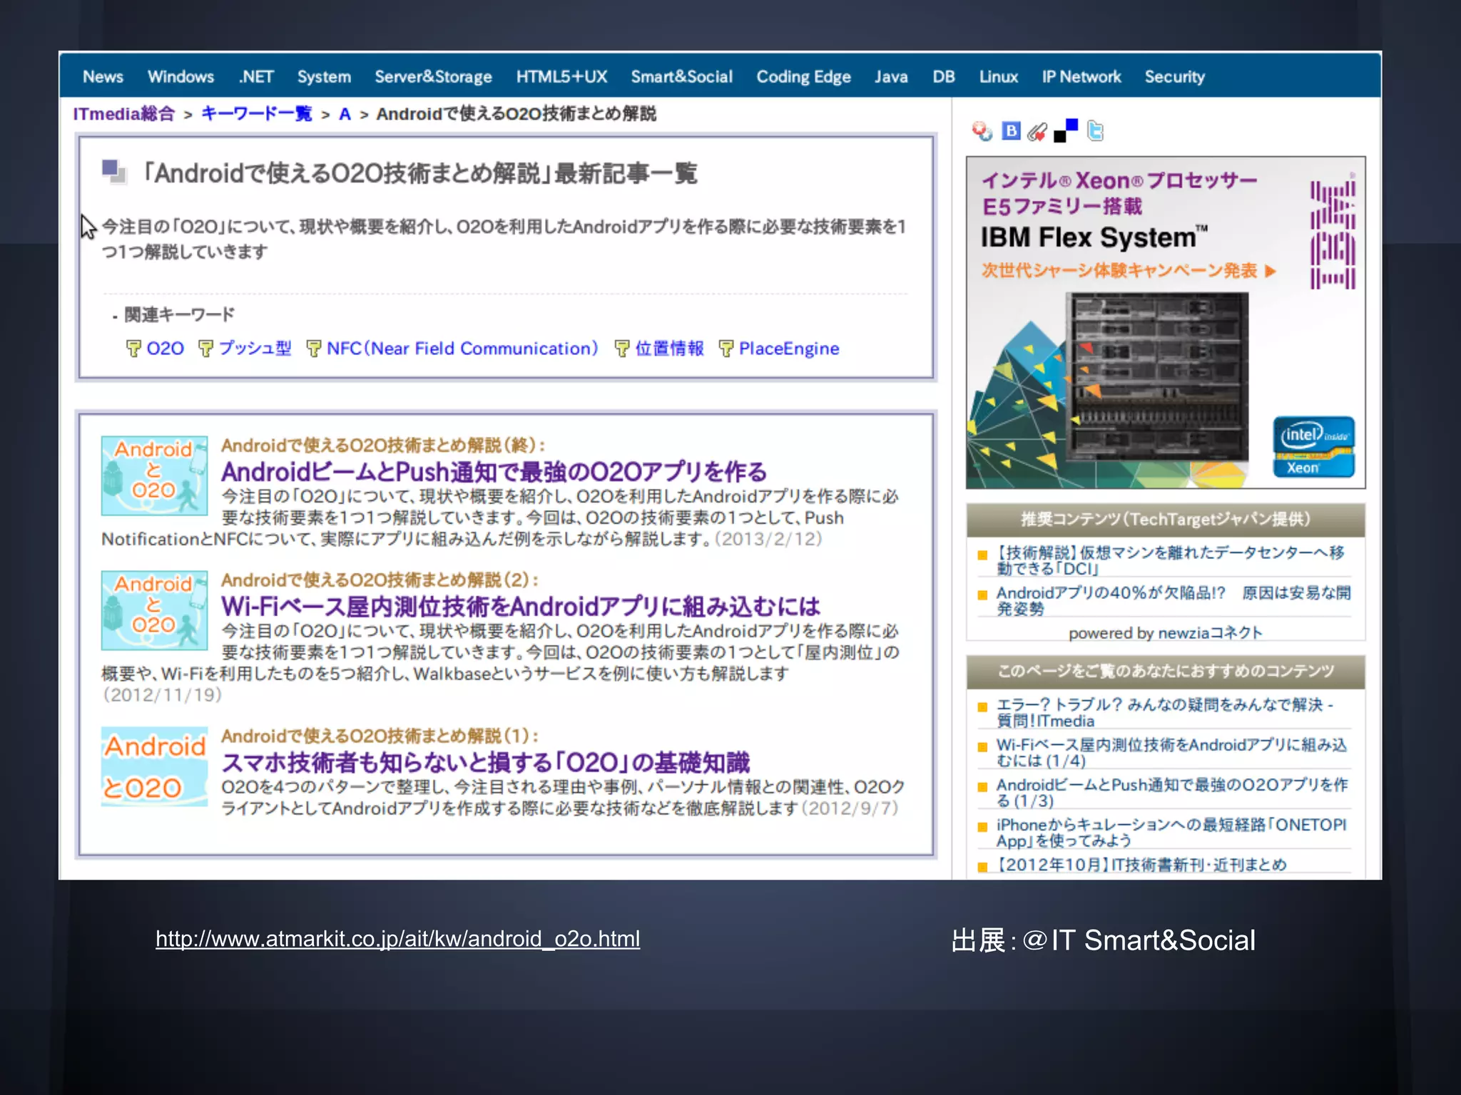The width and height of the screenshot is (1461, 1095).
Task: Click the O2O keyword tag icon
Action: pyautogui.click(x=133, y=348)
